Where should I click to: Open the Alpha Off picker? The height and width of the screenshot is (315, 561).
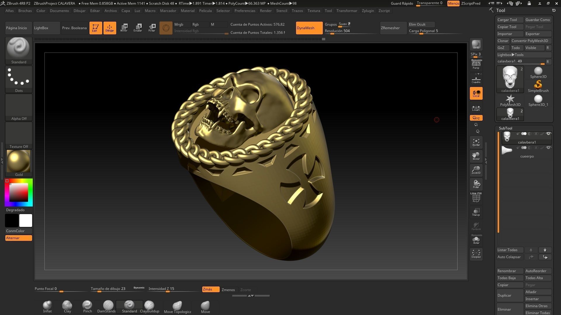coord(19,107)
